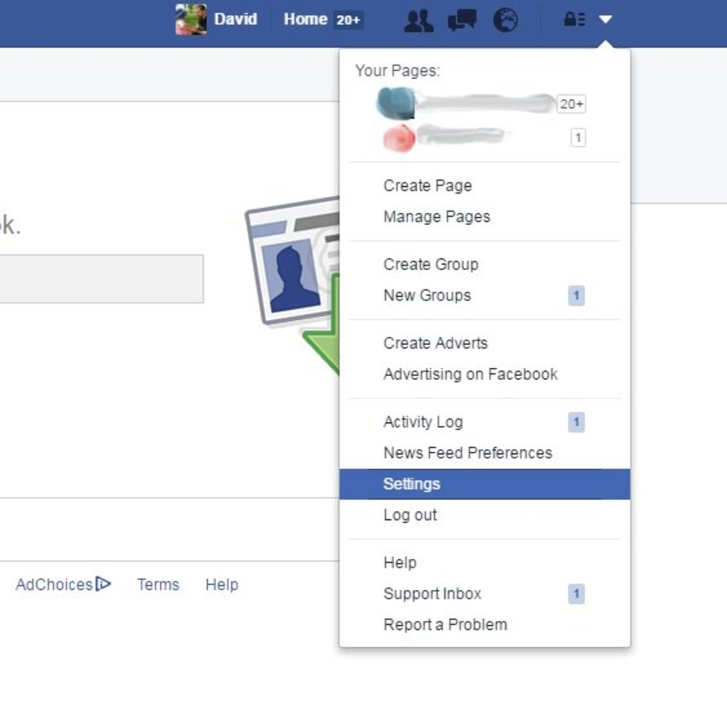727x727 pixels.
Task: Click the grey input field on the page
Action: pos(102,279)
